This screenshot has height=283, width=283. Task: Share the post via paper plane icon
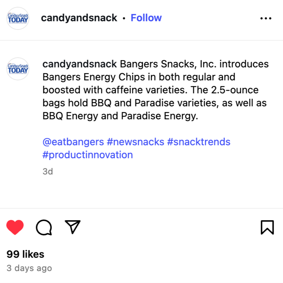[x=72, y=227]
